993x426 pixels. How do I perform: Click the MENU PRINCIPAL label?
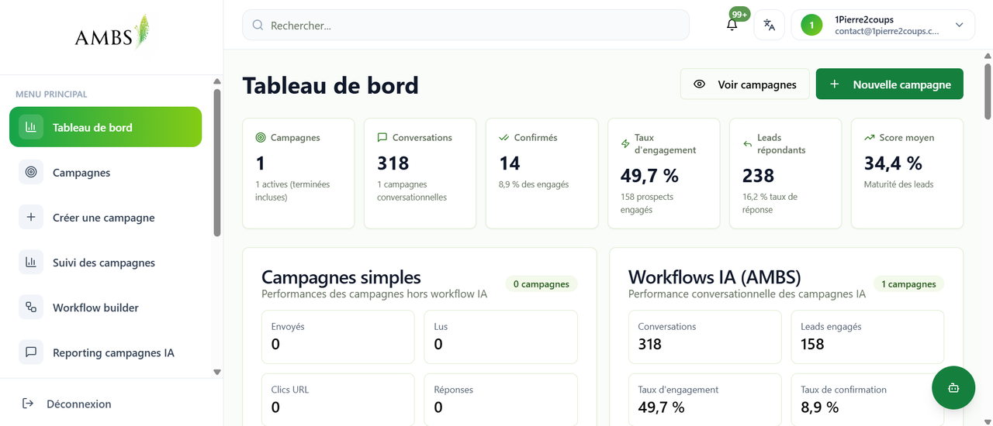click(x=51, y=94)
